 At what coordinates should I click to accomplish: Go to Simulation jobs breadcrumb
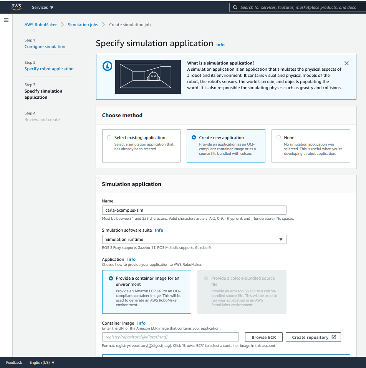pos(83,25)
